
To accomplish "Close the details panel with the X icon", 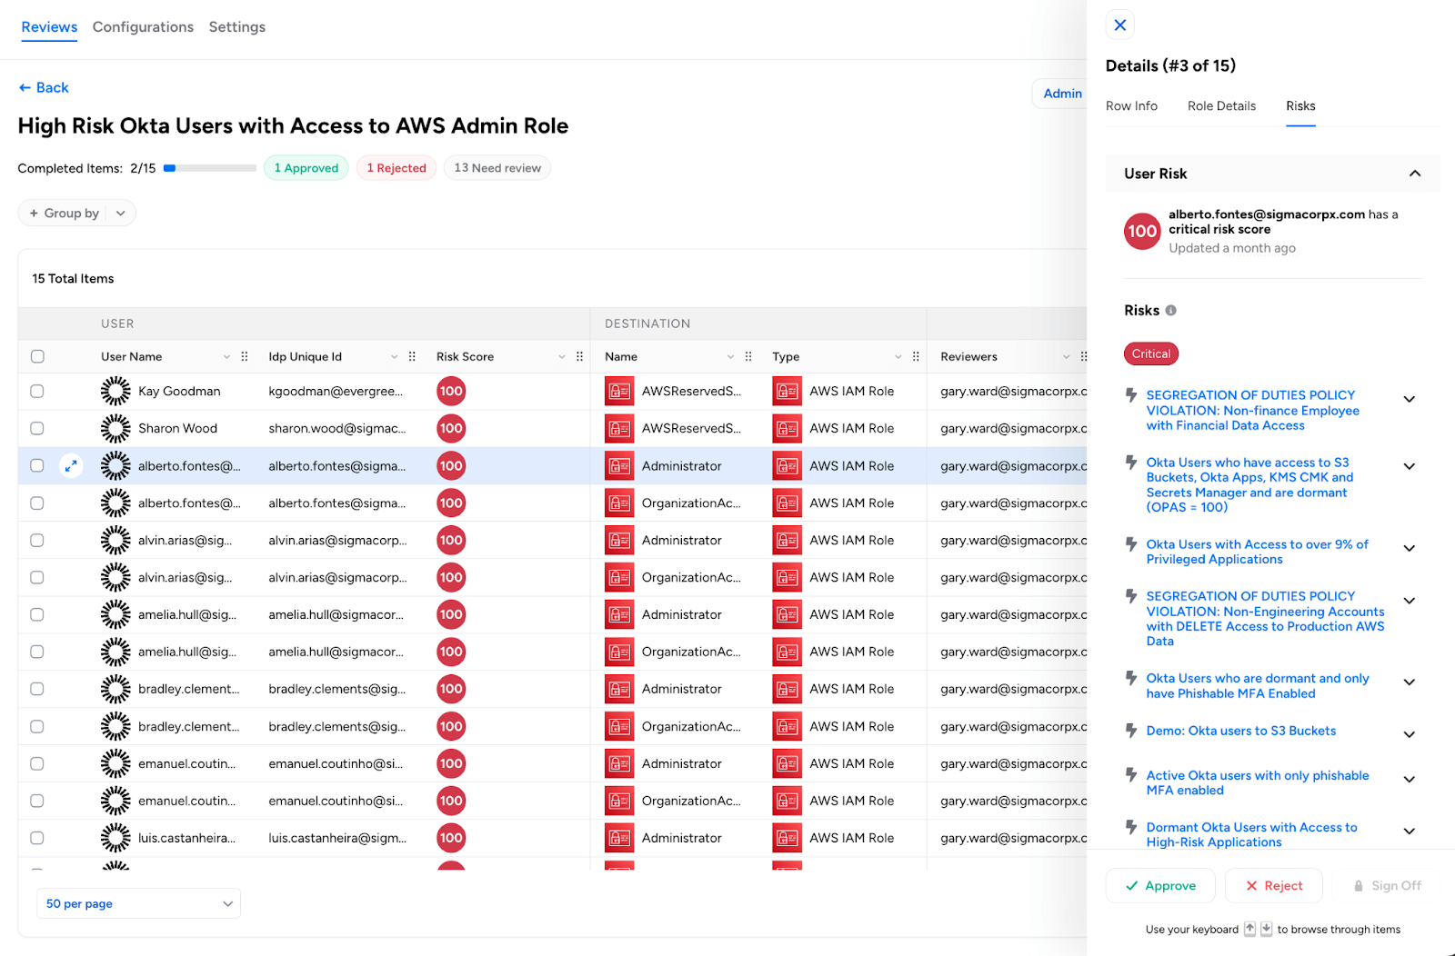I will [1120, 25].
